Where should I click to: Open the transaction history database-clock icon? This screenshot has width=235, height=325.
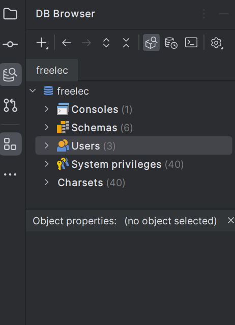click(171, 43)
